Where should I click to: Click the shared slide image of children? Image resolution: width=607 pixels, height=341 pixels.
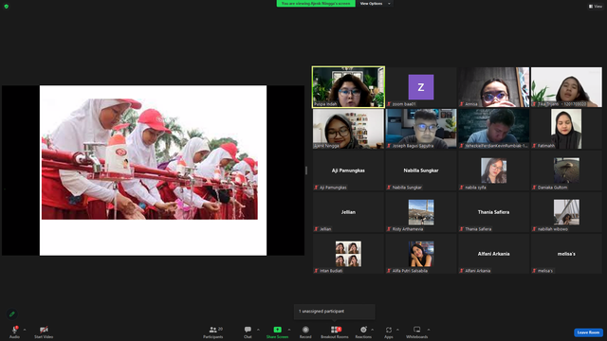click(150, 159)
